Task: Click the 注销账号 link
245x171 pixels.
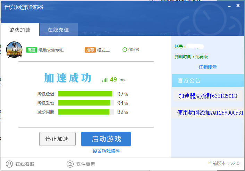Action: [208, 67]
